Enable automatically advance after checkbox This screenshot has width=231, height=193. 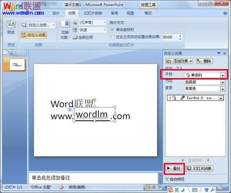click(112, 37)
